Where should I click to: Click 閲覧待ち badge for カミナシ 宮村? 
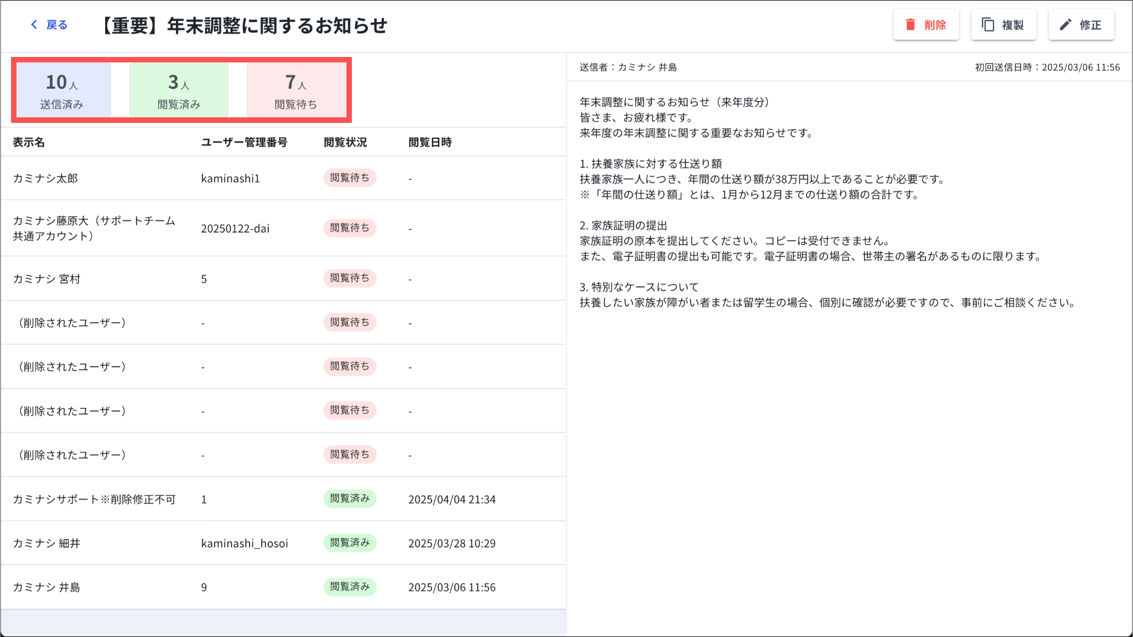350,278
